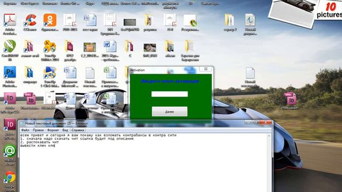
Task: Select the document icon with the blue wave
Action: click(x=250, y=21)
